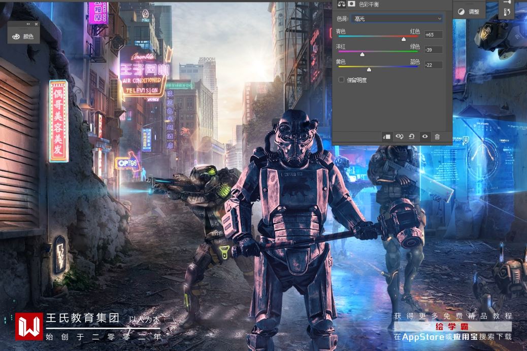Open the History panel icon at top right
The image size is (527, 351).
pos(507,12)
